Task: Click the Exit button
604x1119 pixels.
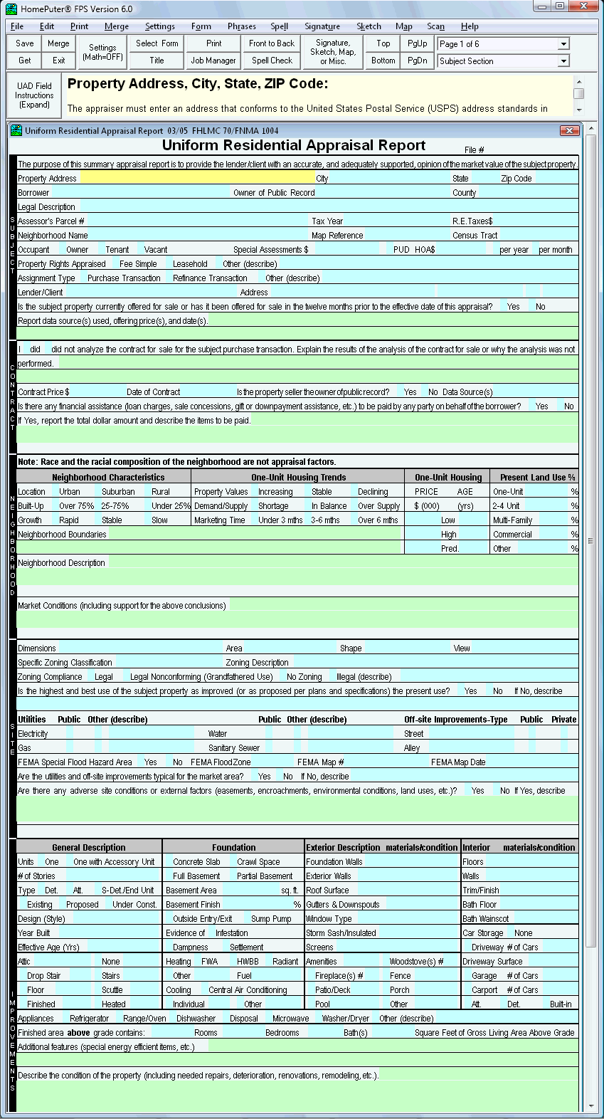Action: point(58,61)
